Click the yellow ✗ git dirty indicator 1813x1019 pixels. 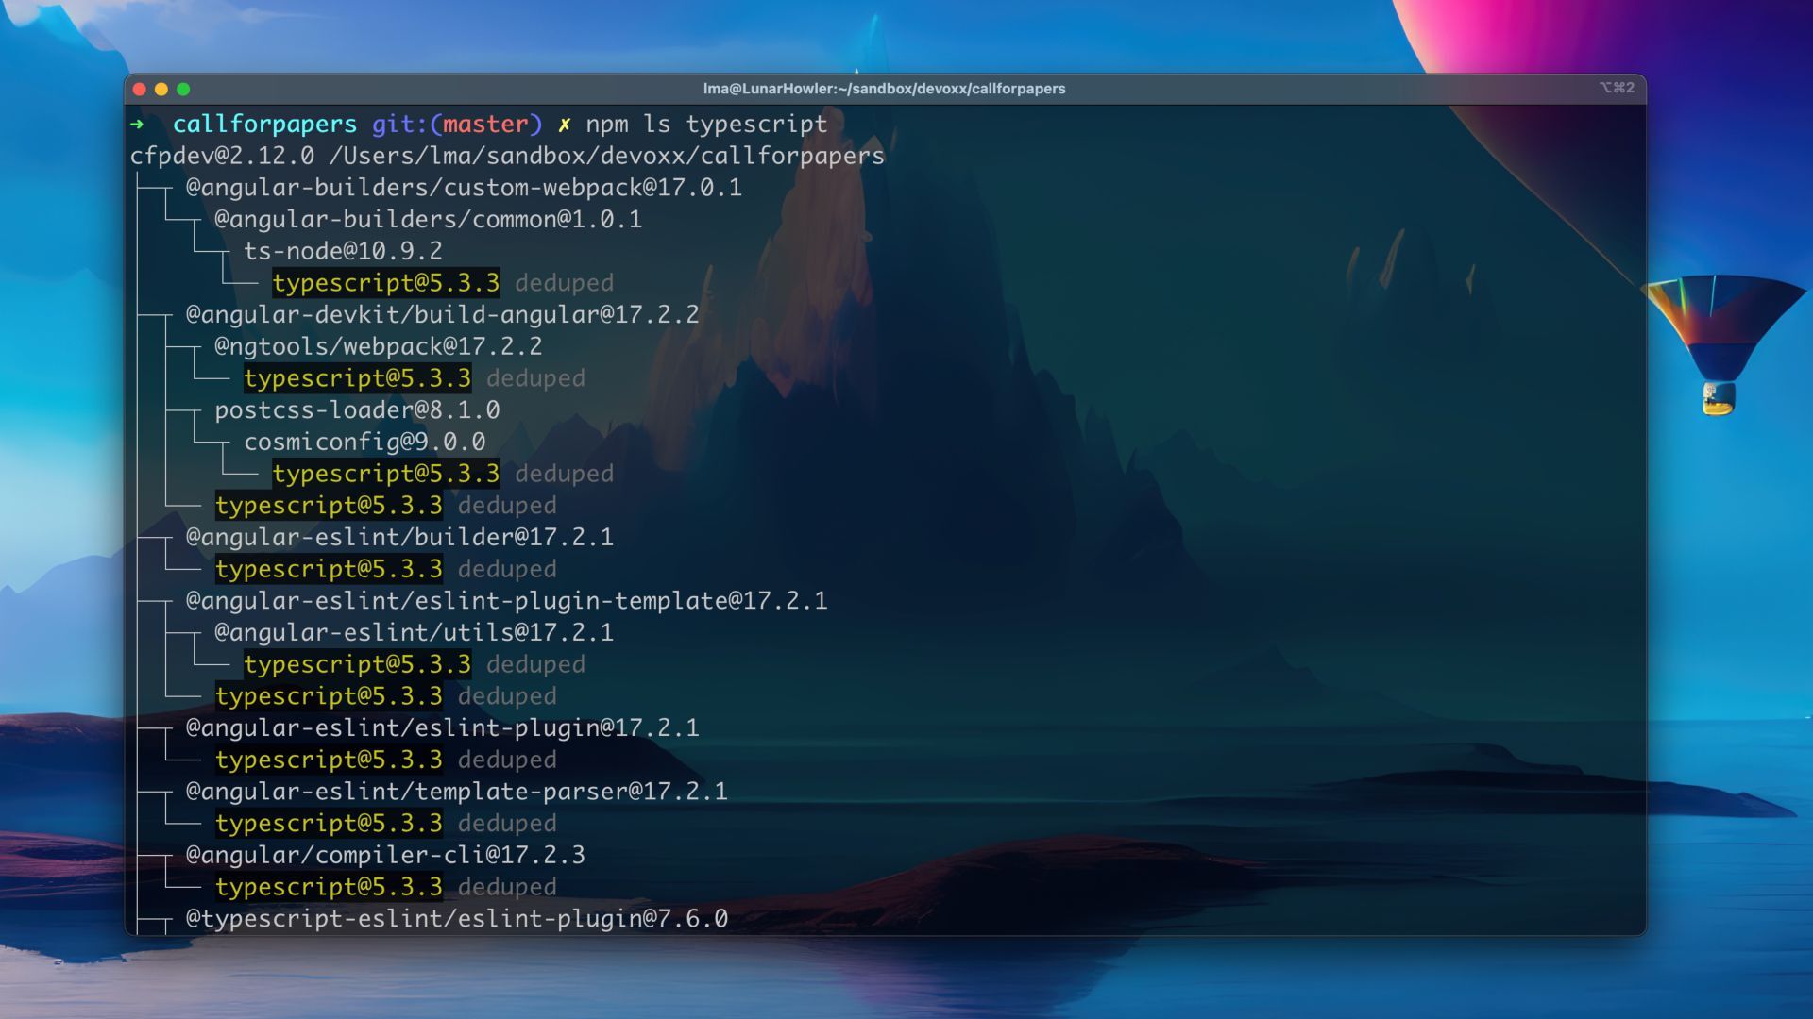(x=564, y=125)
